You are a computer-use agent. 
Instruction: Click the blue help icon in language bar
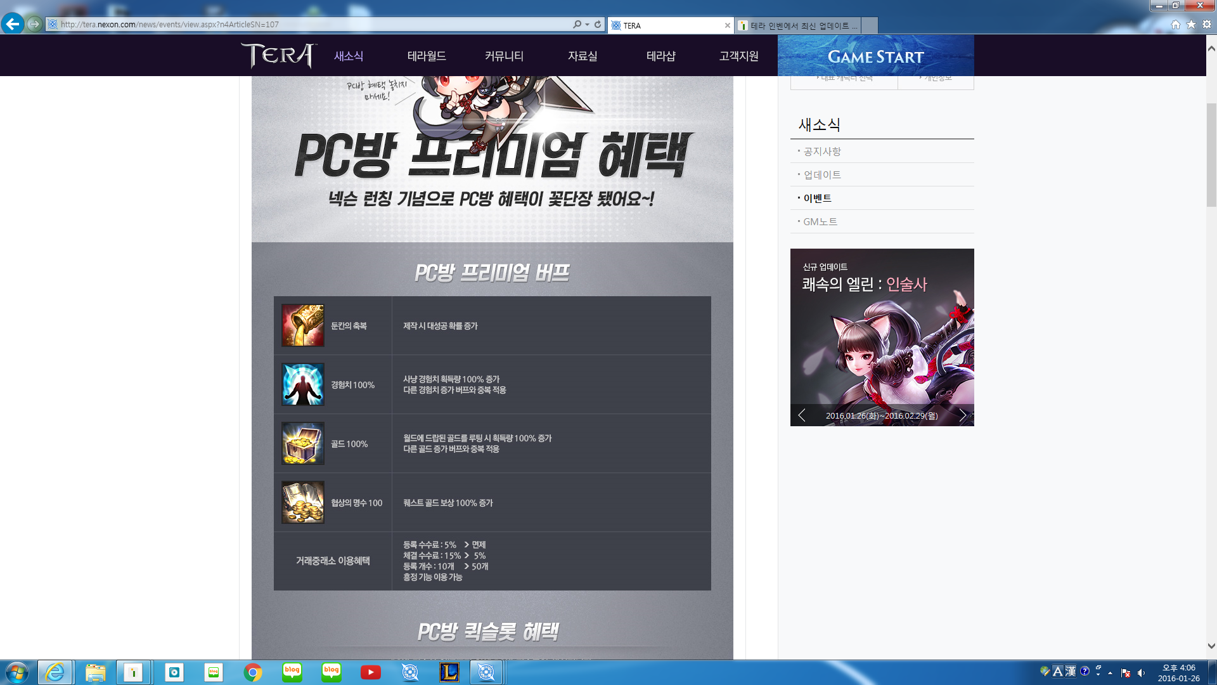pyautogui.click(x=1085, y=671)
